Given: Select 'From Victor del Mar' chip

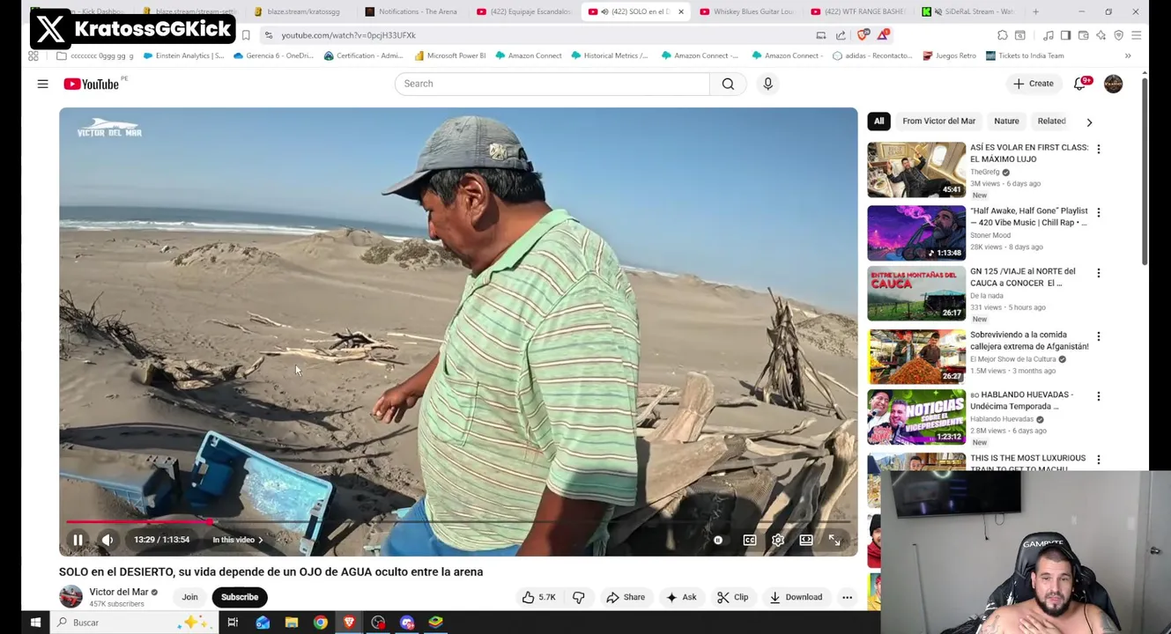Looking at the screenshot, I should (938, 121).
